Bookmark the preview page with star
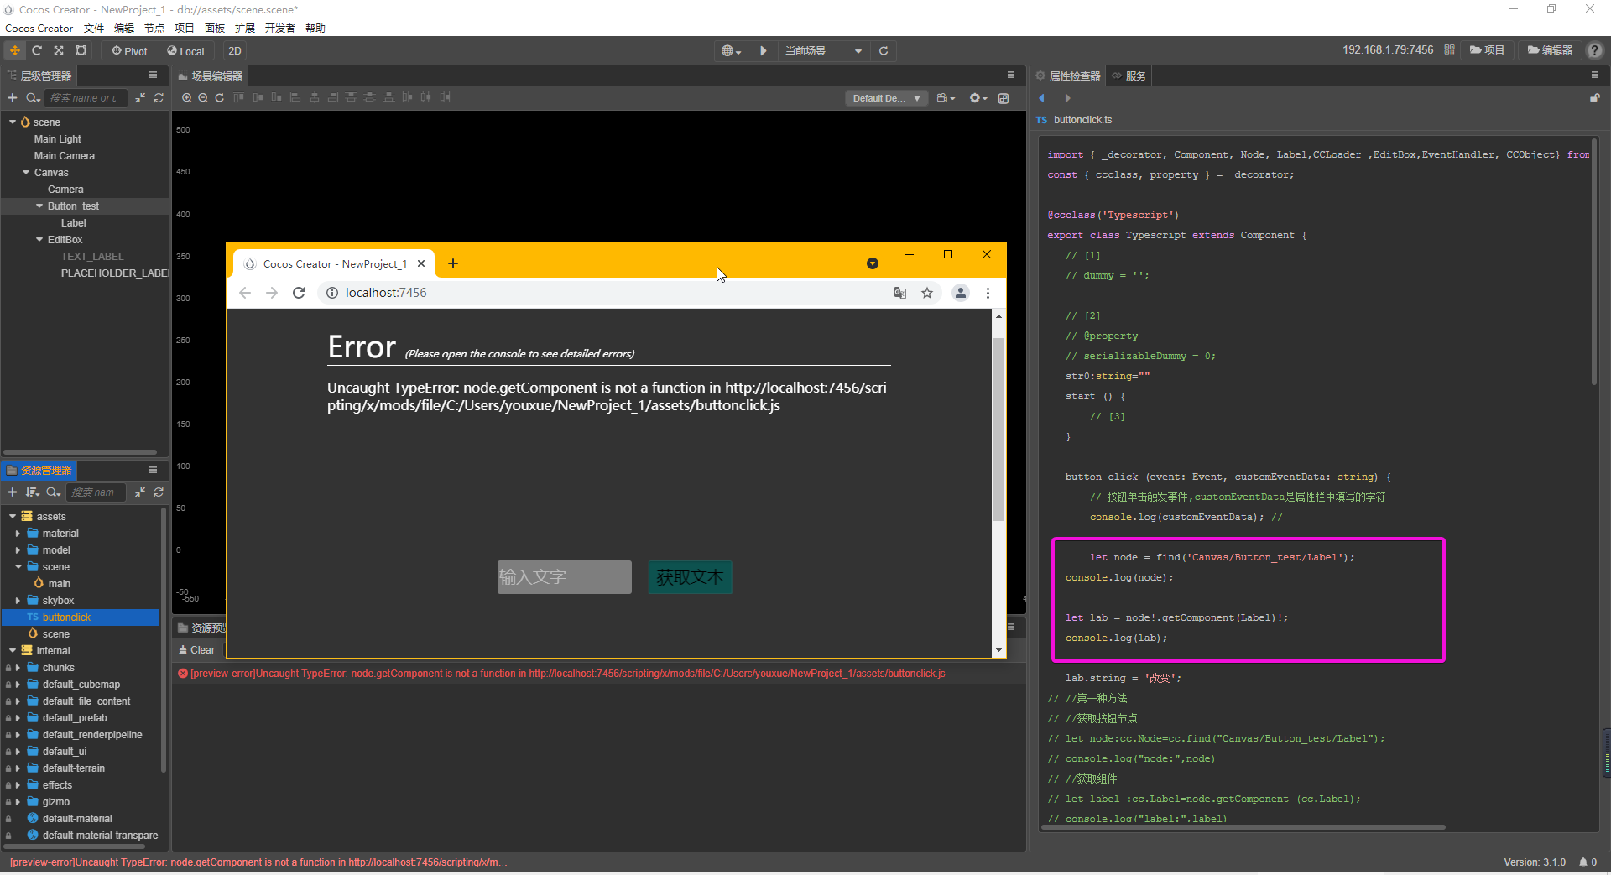Image resolution: width=1611 pixels, height=875 pixels. click(x=927, y=293)
